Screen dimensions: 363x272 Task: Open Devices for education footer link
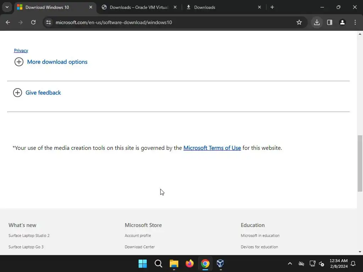259,247
